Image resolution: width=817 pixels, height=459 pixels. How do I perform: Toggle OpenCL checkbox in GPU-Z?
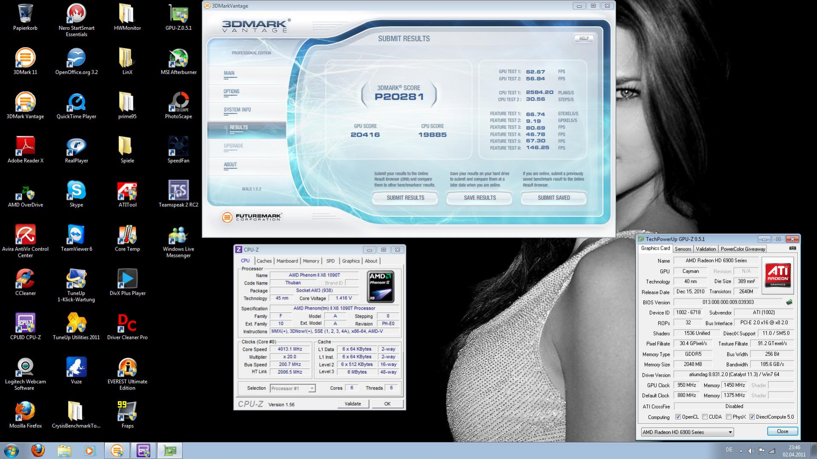[x=678, y=417]
